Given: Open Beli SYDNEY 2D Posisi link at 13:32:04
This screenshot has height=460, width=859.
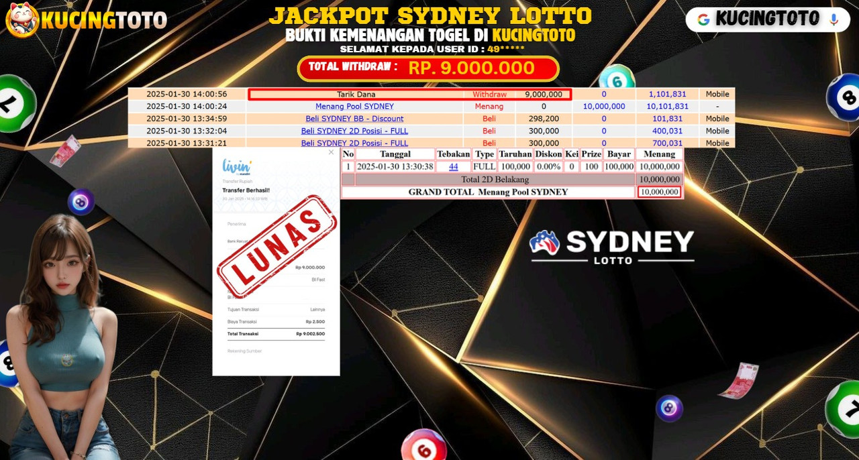Looking at the screenshot, I should click(354, 131).
